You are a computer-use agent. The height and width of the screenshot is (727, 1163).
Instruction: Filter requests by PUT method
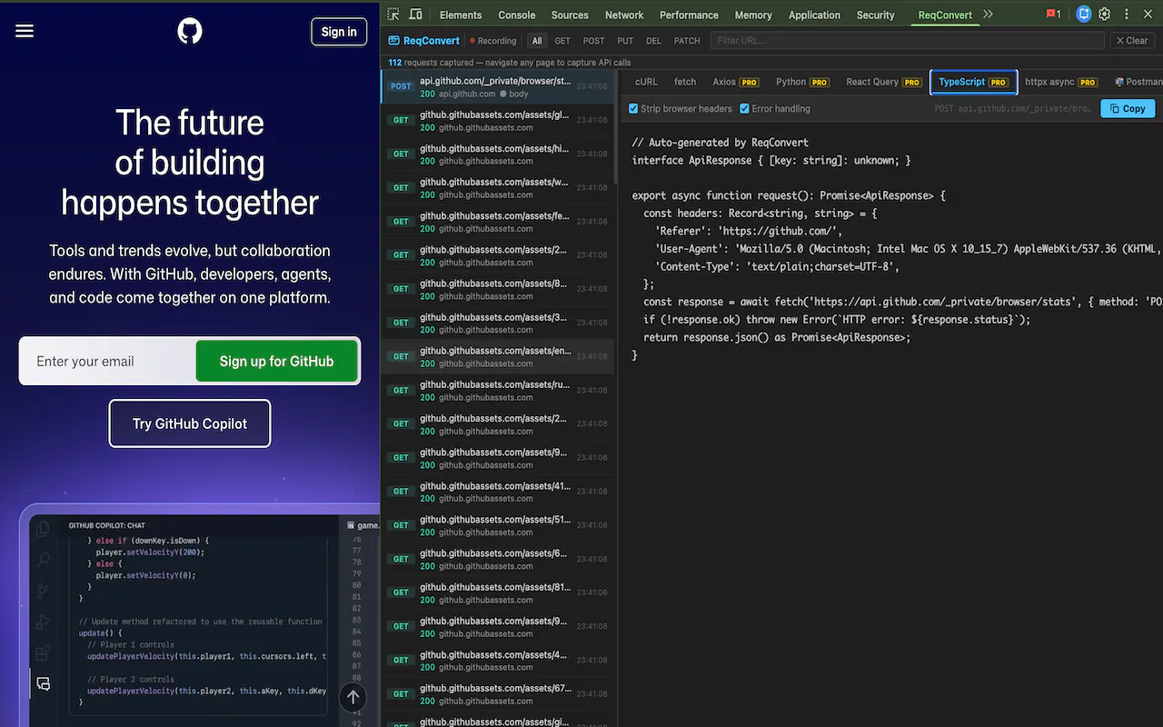(625, 41)
